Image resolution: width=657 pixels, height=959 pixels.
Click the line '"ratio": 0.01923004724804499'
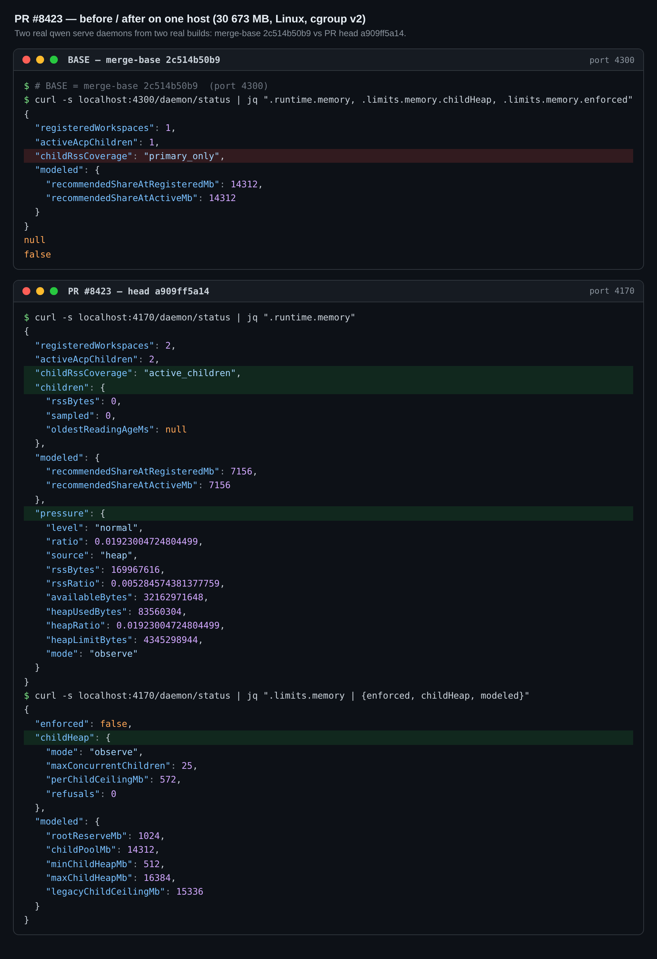tap(124, 541)
